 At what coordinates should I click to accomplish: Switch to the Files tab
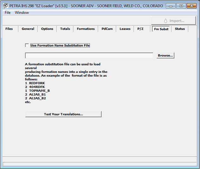[9, 29]
